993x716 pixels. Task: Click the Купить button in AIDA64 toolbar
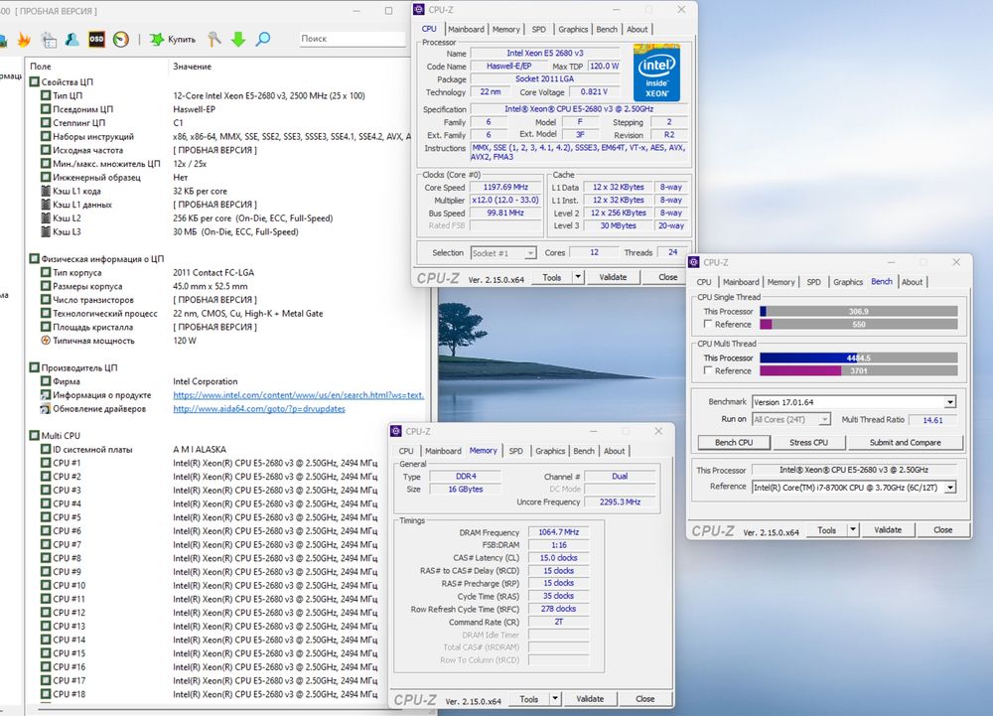point(173,40)
